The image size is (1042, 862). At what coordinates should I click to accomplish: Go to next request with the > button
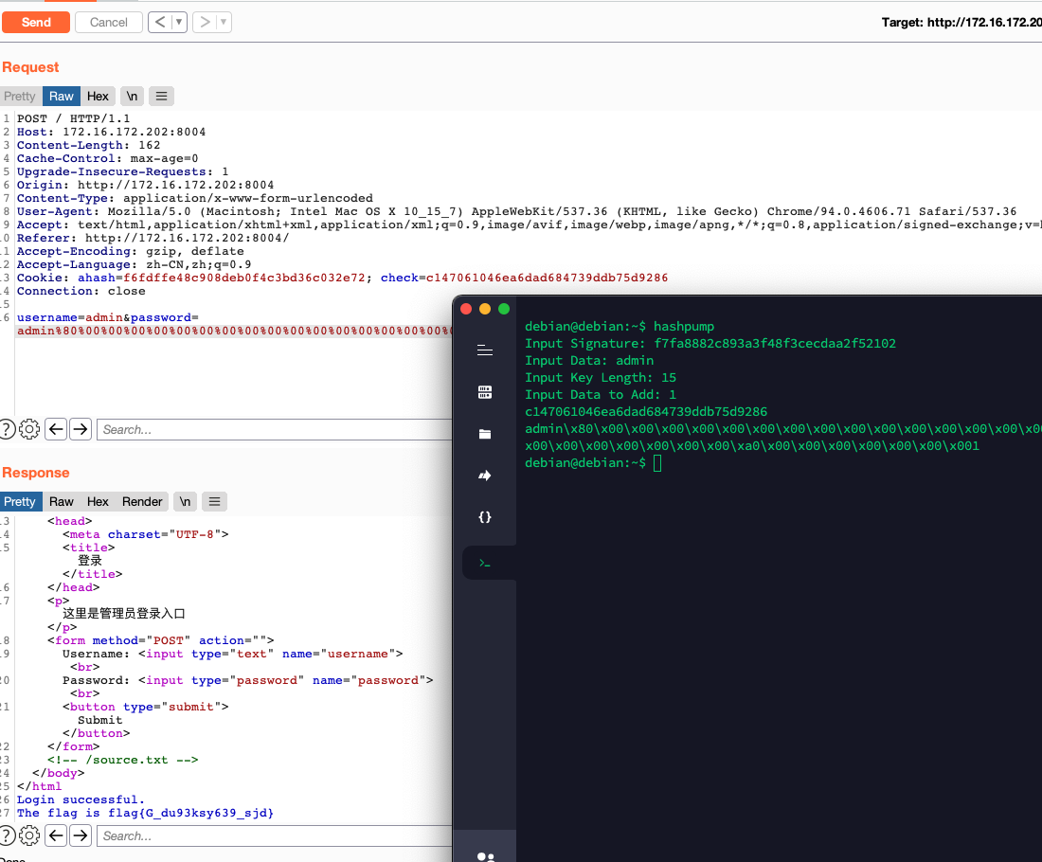(x=205, y=22)
